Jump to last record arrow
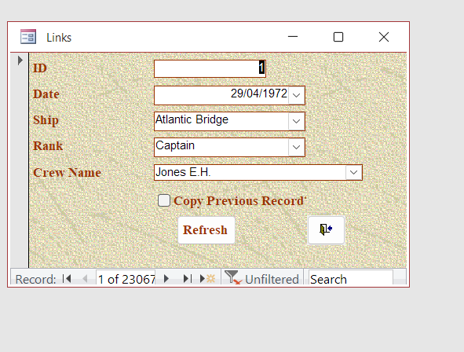 (x=188, y=279)
